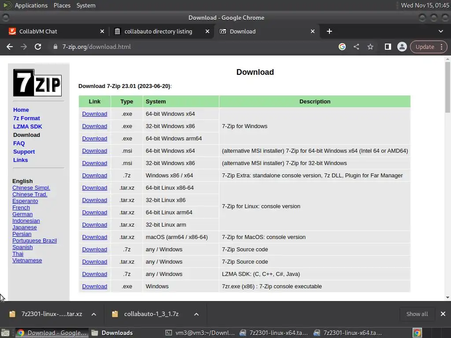Switch language to German
The height and width of the screenshot is (338, 451).
click(x=22, y=214)
